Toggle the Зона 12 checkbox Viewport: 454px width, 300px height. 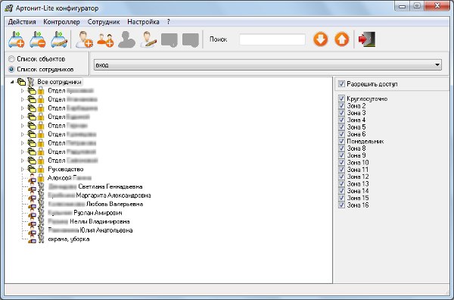tap(342, 177)
